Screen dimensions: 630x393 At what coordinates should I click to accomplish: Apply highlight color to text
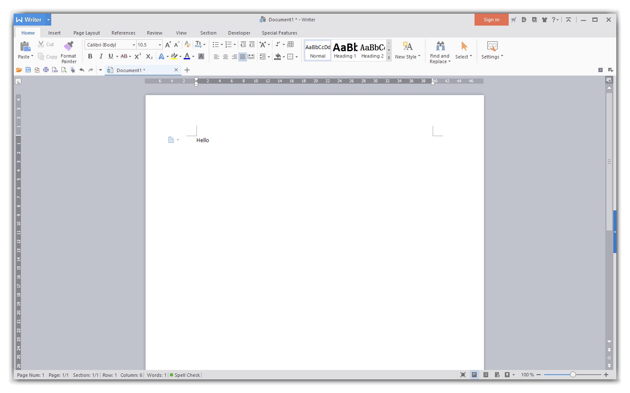(174, 56)
